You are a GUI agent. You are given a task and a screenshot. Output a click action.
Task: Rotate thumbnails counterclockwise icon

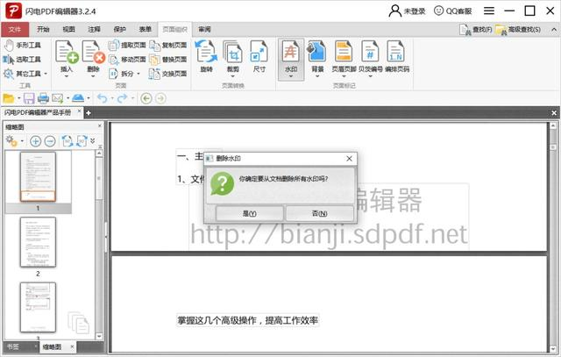tap(67, 141)
